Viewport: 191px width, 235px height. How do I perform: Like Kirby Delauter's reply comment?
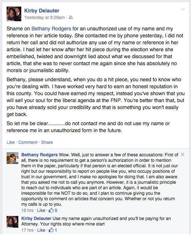point(41,230)
